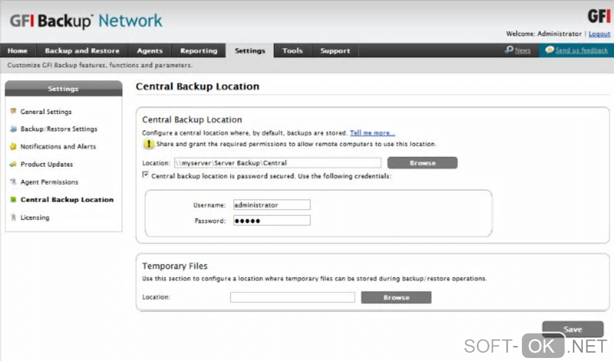Viewport: 614px width, 361px height.
Task: Open the Support tab
Action: (x=335, y=50)
